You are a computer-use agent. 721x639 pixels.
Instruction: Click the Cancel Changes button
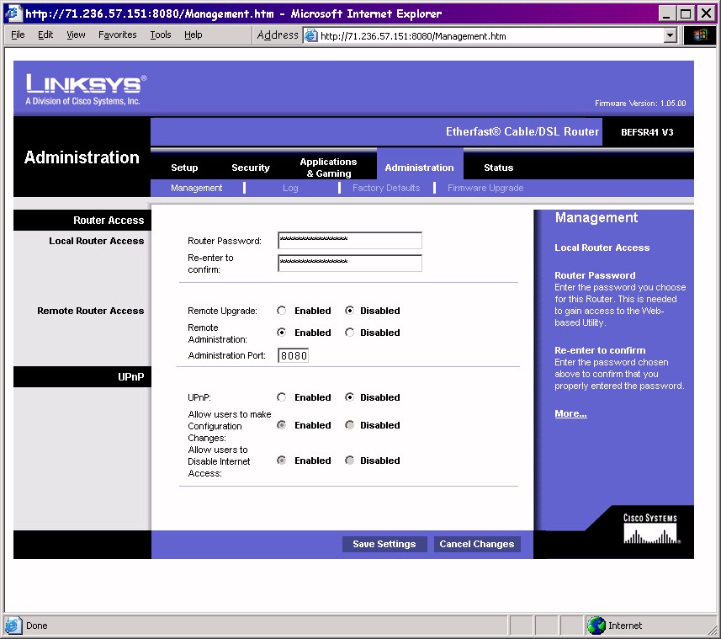tap(477, 544)
